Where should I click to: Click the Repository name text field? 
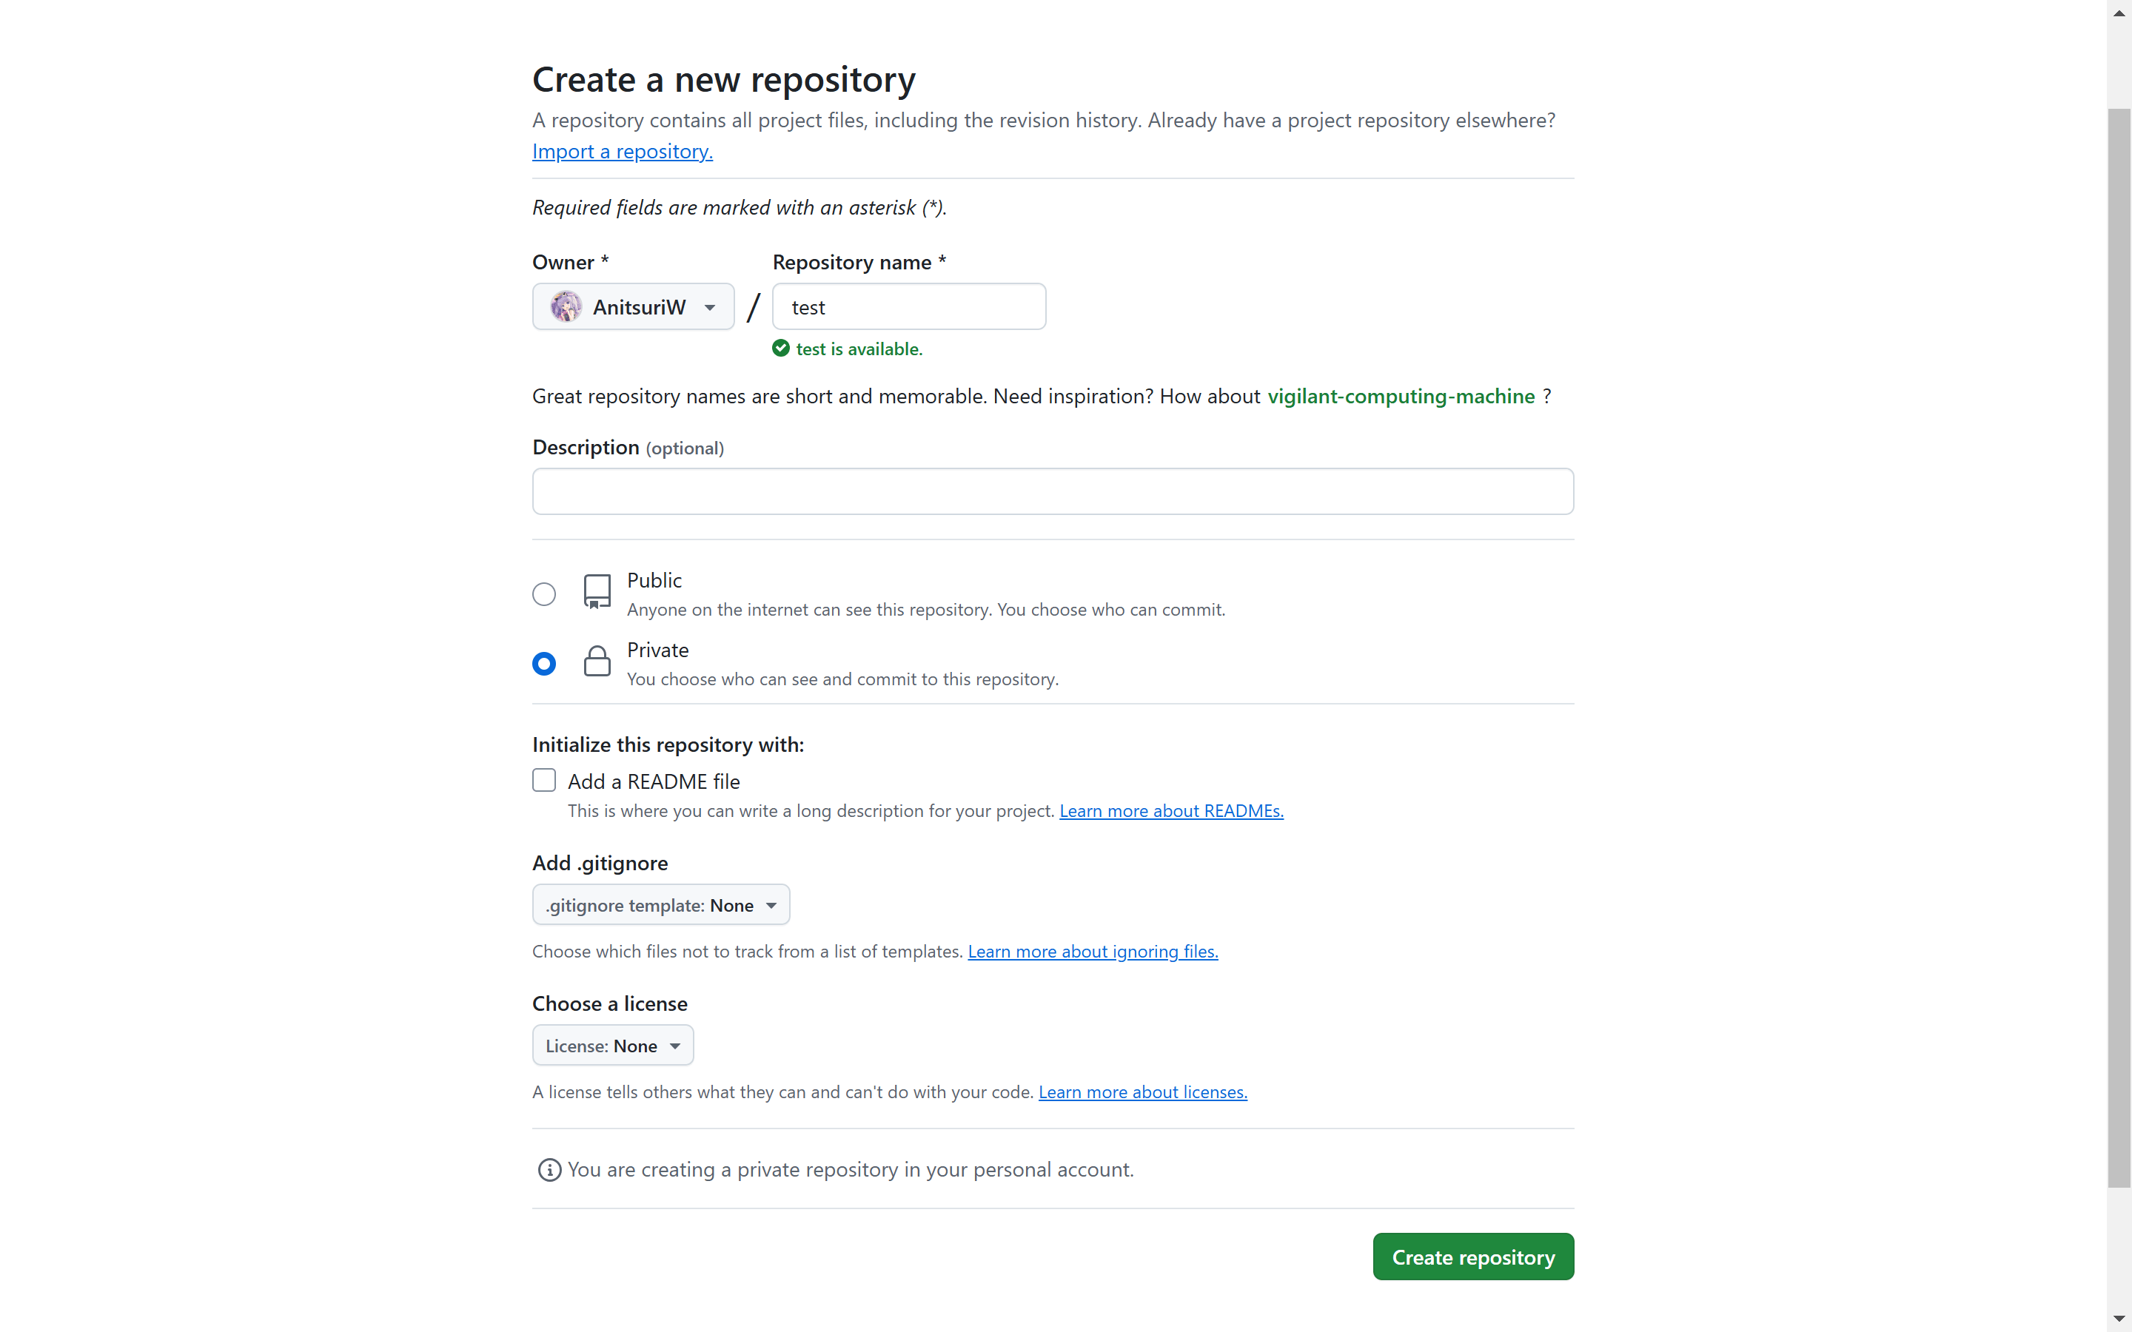click(909, 306)
